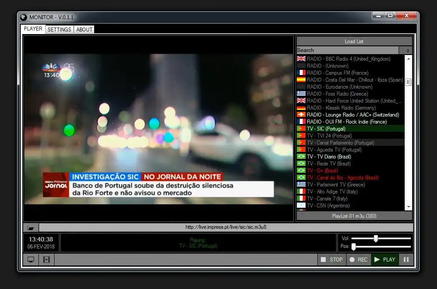The width and height of the screenshot is (437, 289).
Task: Select RADIO - Costa Del Mar Chillout Ibiza
Action: click(x=351, y=80)
